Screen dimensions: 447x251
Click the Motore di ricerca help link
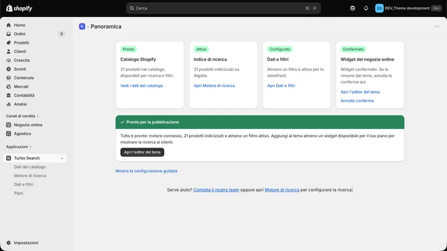click(x=282, y=190)
